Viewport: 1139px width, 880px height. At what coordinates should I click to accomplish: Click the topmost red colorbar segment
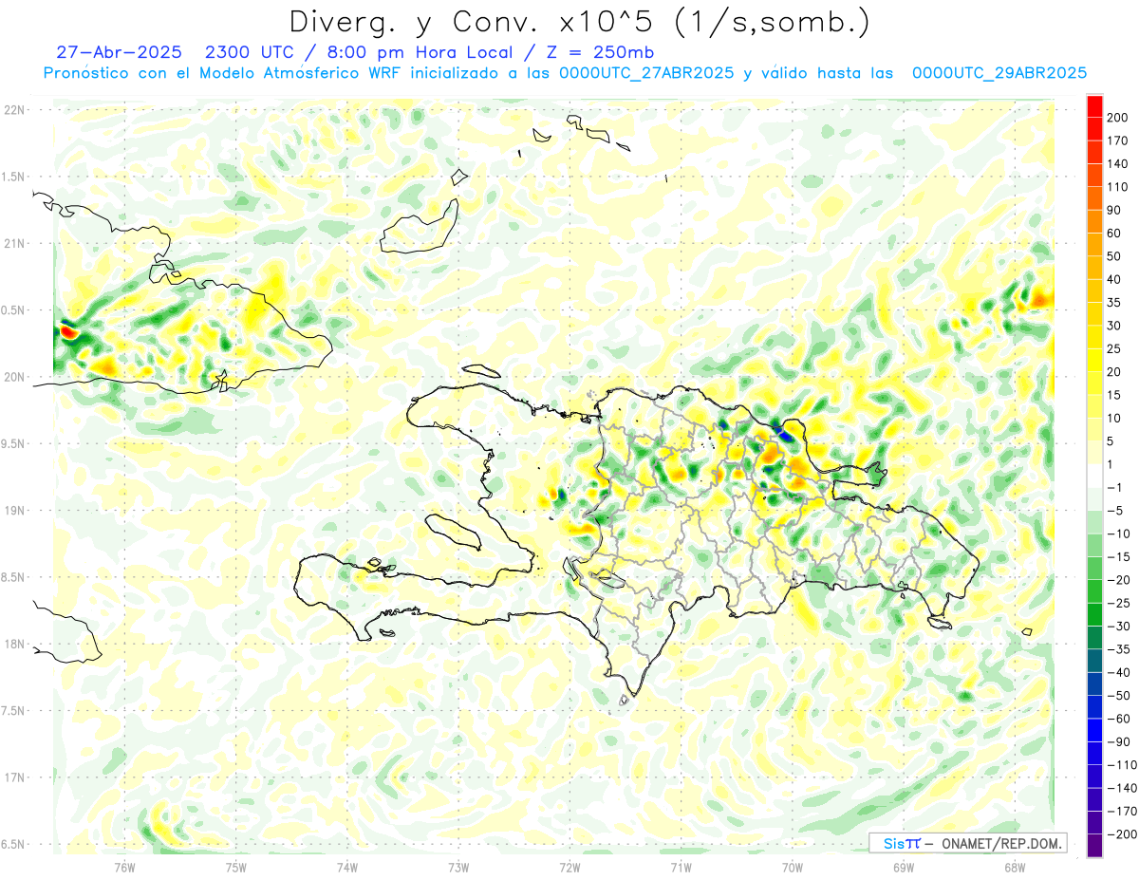1094,106
